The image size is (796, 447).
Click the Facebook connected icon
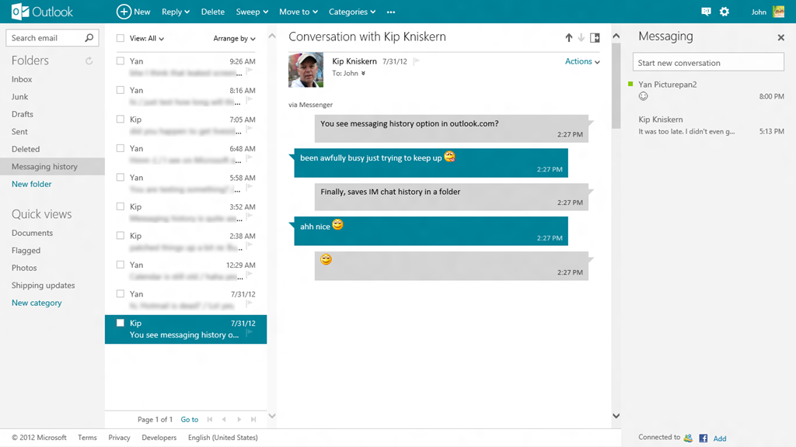pyautogui.click(x=703, y=438)
